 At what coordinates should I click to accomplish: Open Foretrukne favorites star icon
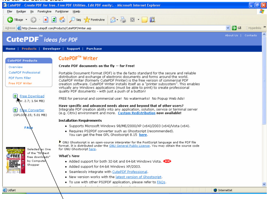[87, 20]
